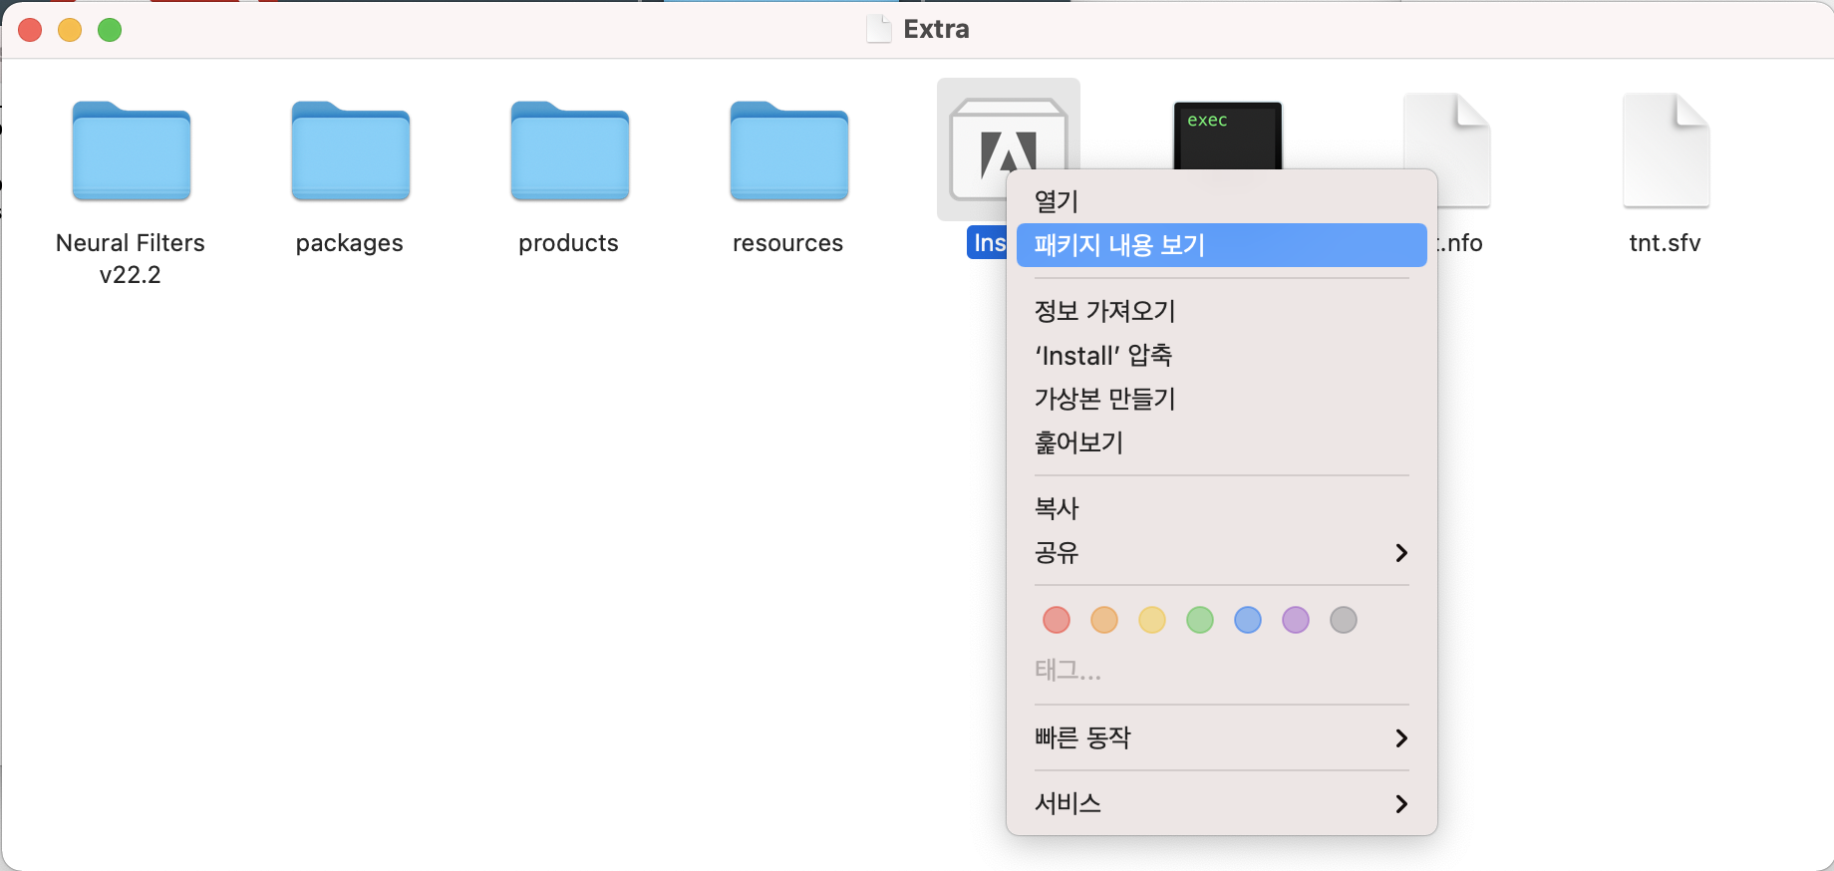Select the exec terminal file icon
This screenshot has width=1834, height=871.
tap(1228, 136)
